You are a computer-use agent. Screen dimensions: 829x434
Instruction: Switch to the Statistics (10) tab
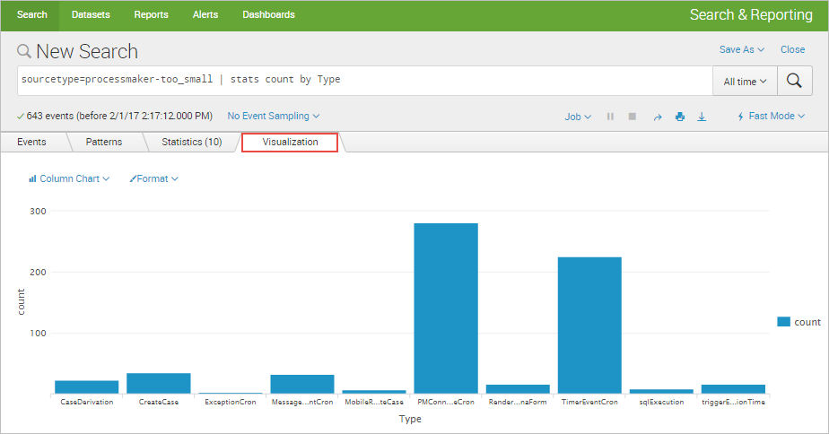pyautogui.click(x=191, y=142)
